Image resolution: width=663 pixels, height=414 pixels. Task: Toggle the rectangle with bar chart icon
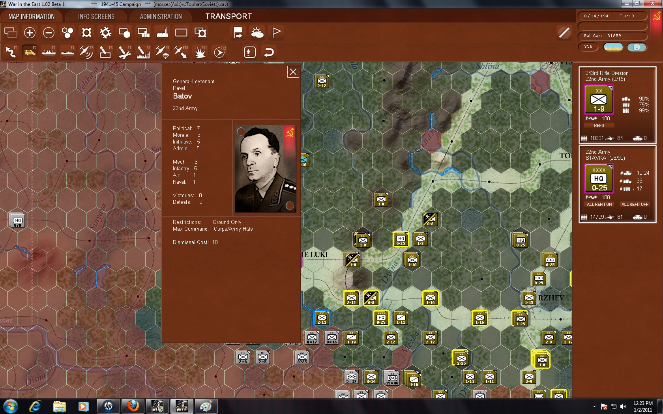(x=143, y=33)
